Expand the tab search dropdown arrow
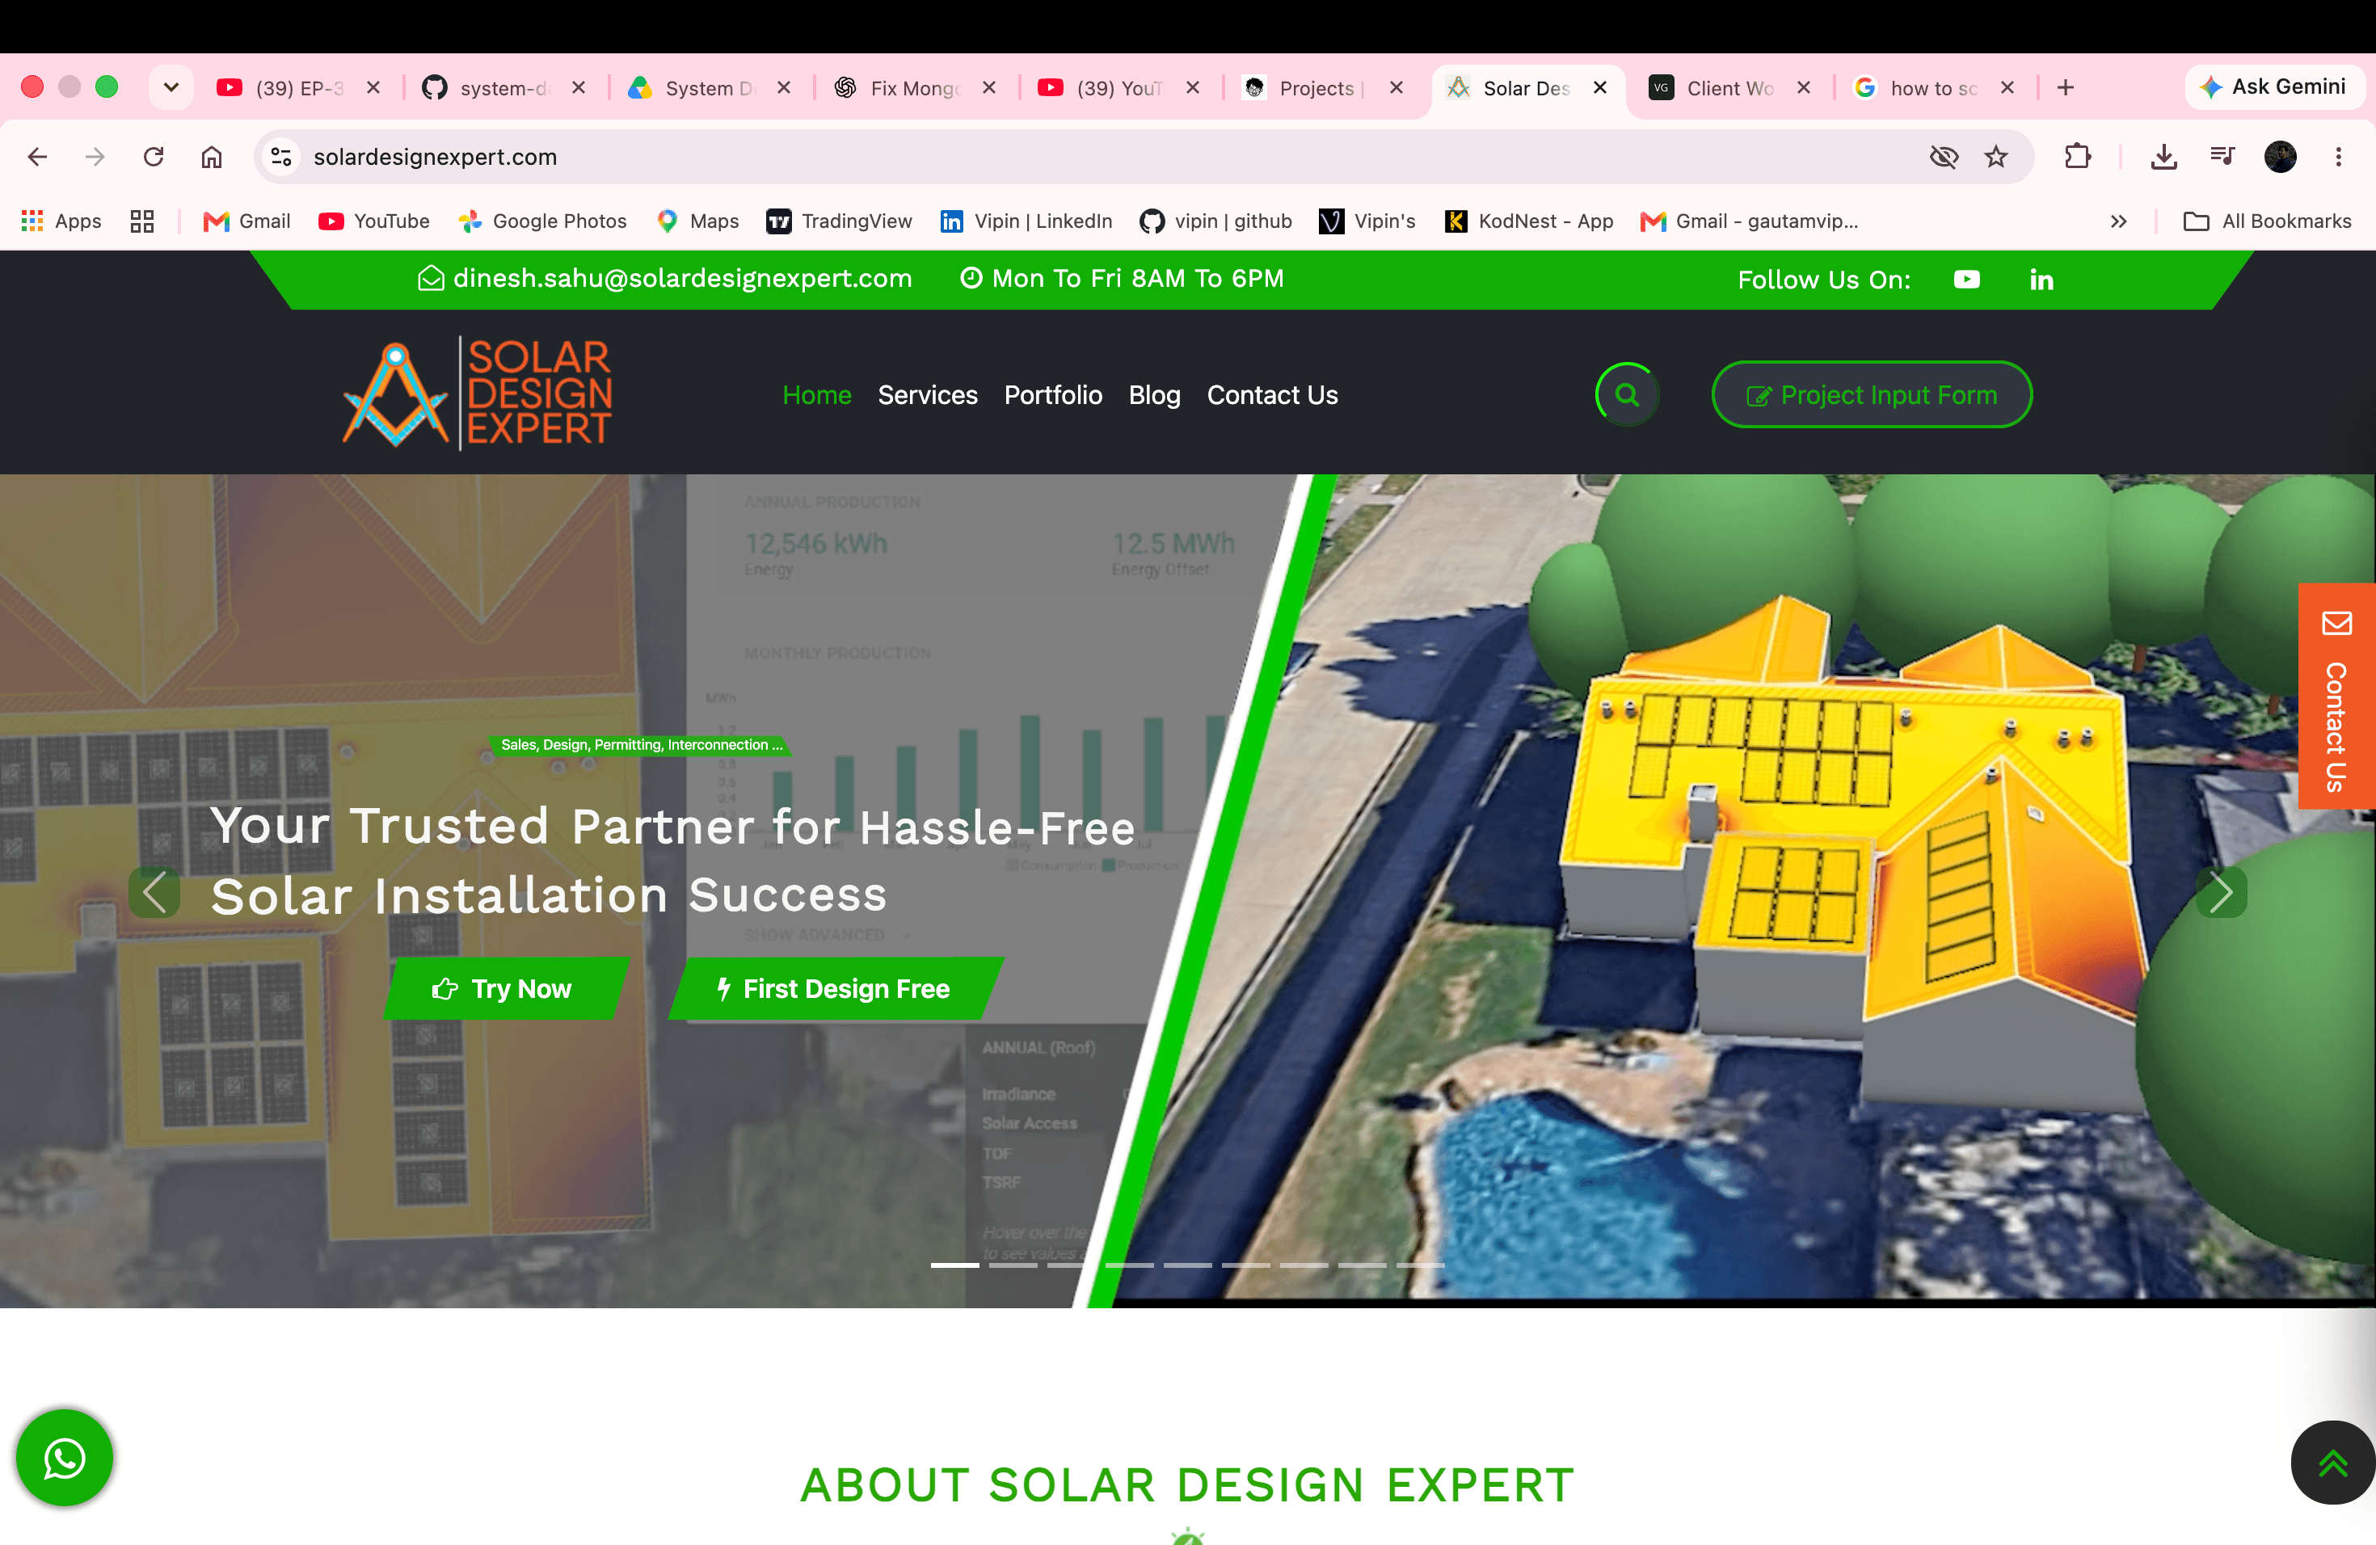 tap(171, 88)
